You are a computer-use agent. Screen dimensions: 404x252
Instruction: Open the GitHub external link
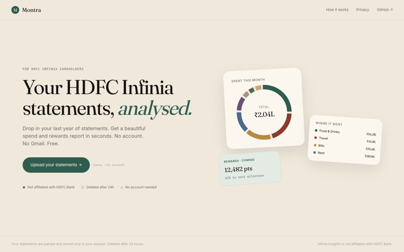coord(385,10)
